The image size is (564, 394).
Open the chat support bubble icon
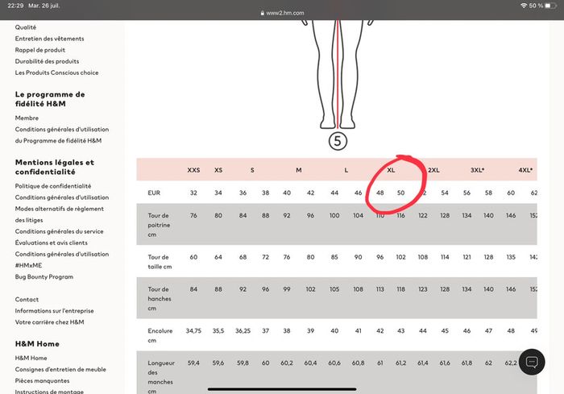point(532,362)
